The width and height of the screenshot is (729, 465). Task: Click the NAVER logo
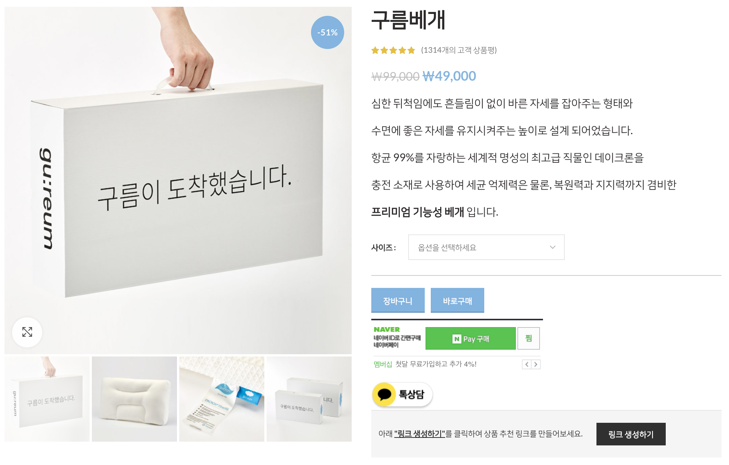(x=387, y=329)
